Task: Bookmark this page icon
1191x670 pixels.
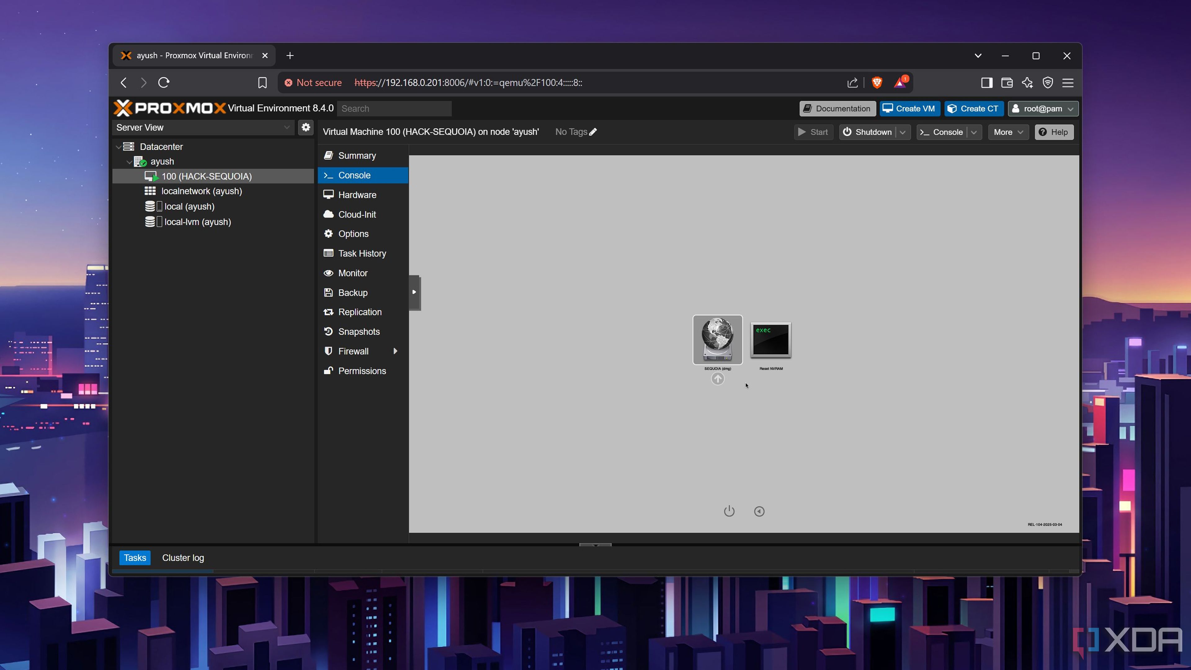Action: click(262, 83)
